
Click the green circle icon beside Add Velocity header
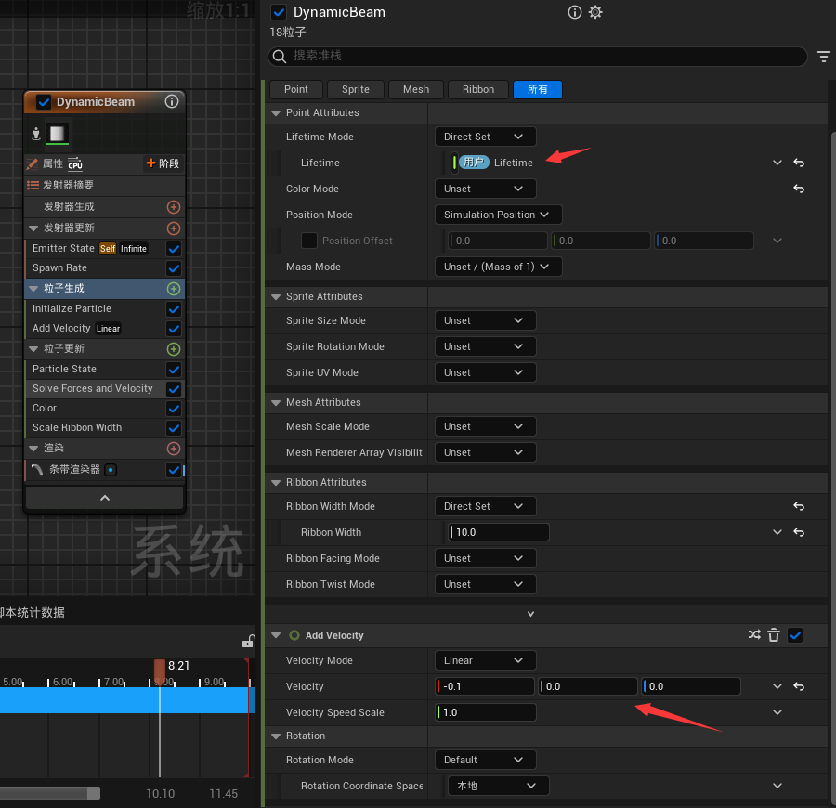pyautogui.click(x=294, y=635)
